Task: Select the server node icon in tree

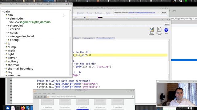Action: (x=6, y=58)
